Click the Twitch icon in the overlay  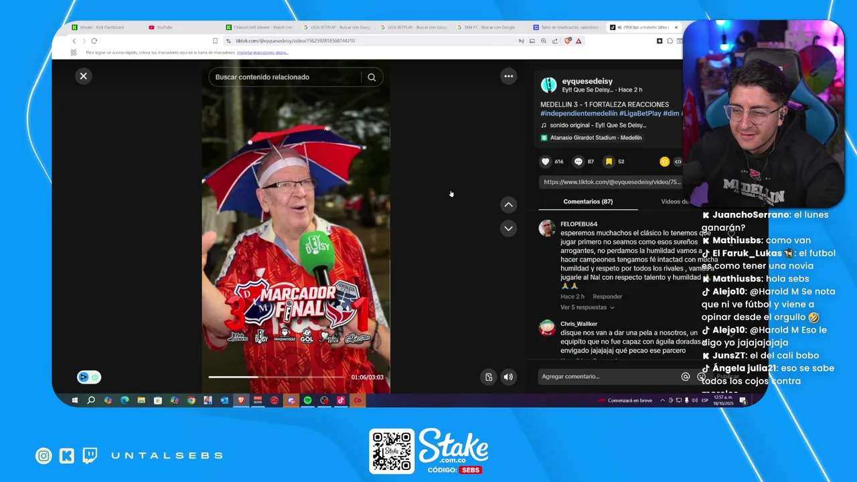click(90, 456)
